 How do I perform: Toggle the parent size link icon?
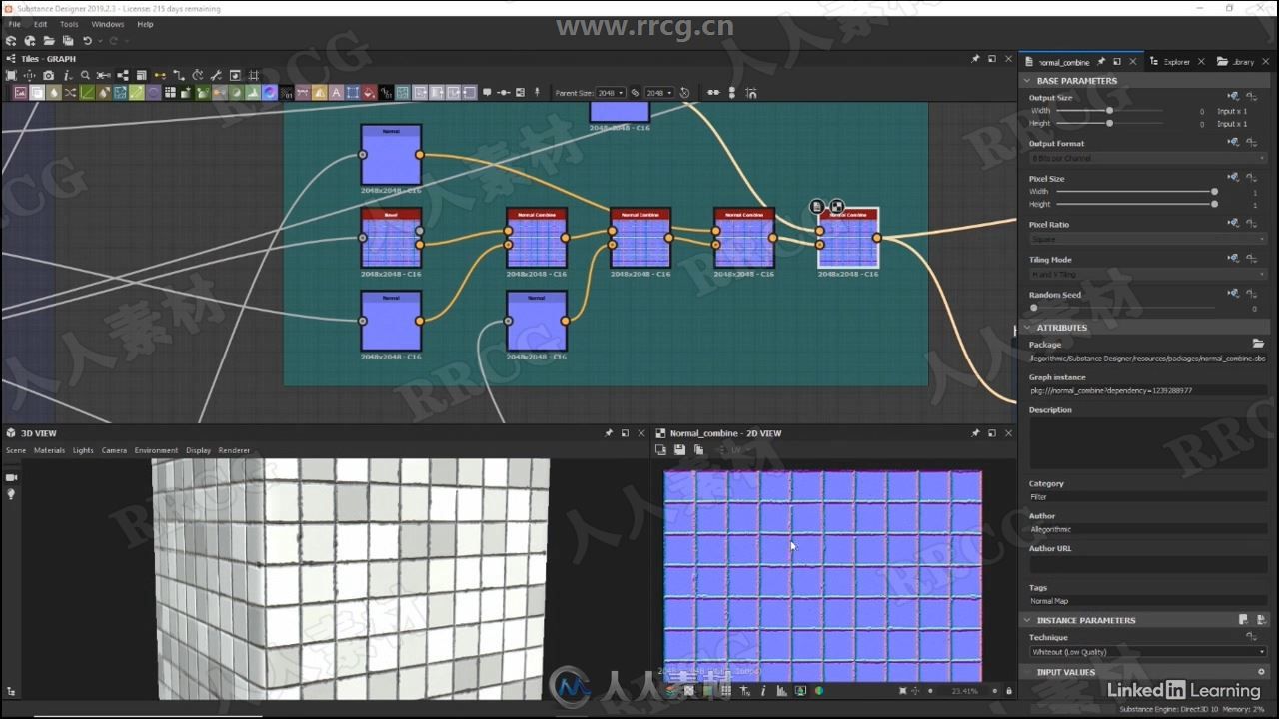click(635, 93)
